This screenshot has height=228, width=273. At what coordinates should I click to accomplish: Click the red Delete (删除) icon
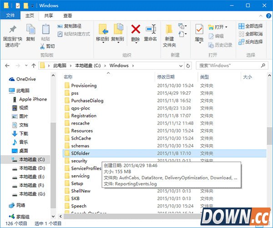coord(136,29)
